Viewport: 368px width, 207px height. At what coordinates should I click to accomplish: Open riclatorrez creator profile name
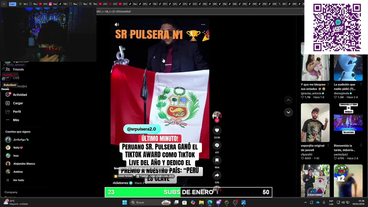coord(120,183)
